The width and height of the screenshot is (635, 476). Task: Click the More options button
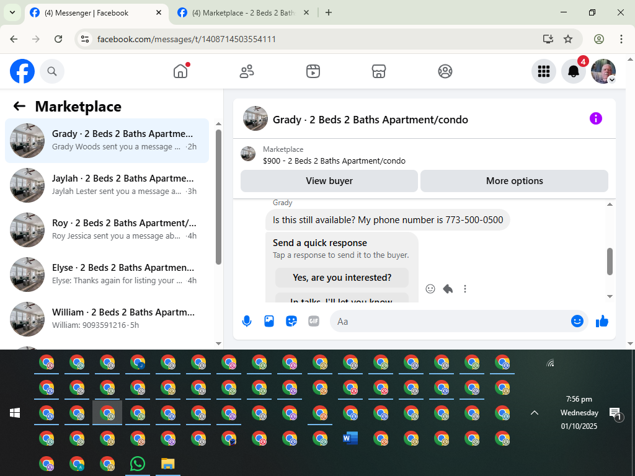(x=514, y=181)
